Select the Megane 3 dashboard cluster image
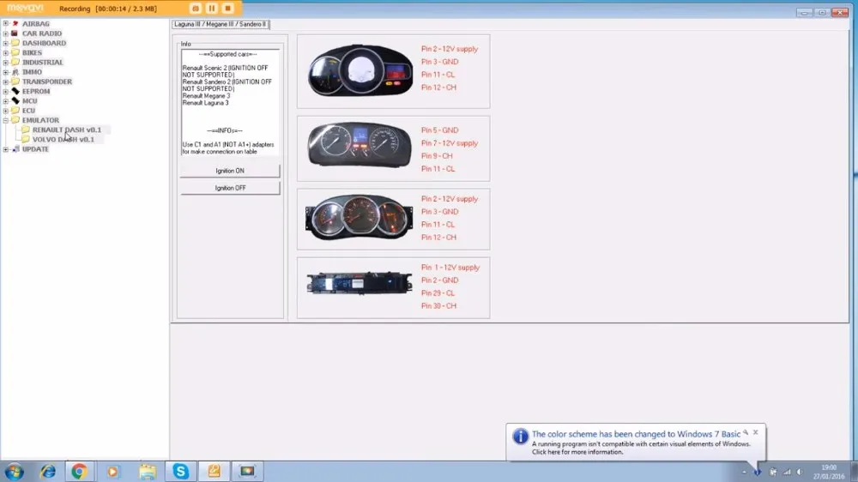Viewport: 858px width, 482px height. [360, 70]
